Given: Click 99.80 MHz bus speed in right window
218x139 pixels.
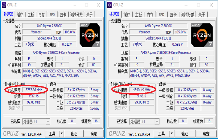Looking at the screenshot, I should coord(142,102).
